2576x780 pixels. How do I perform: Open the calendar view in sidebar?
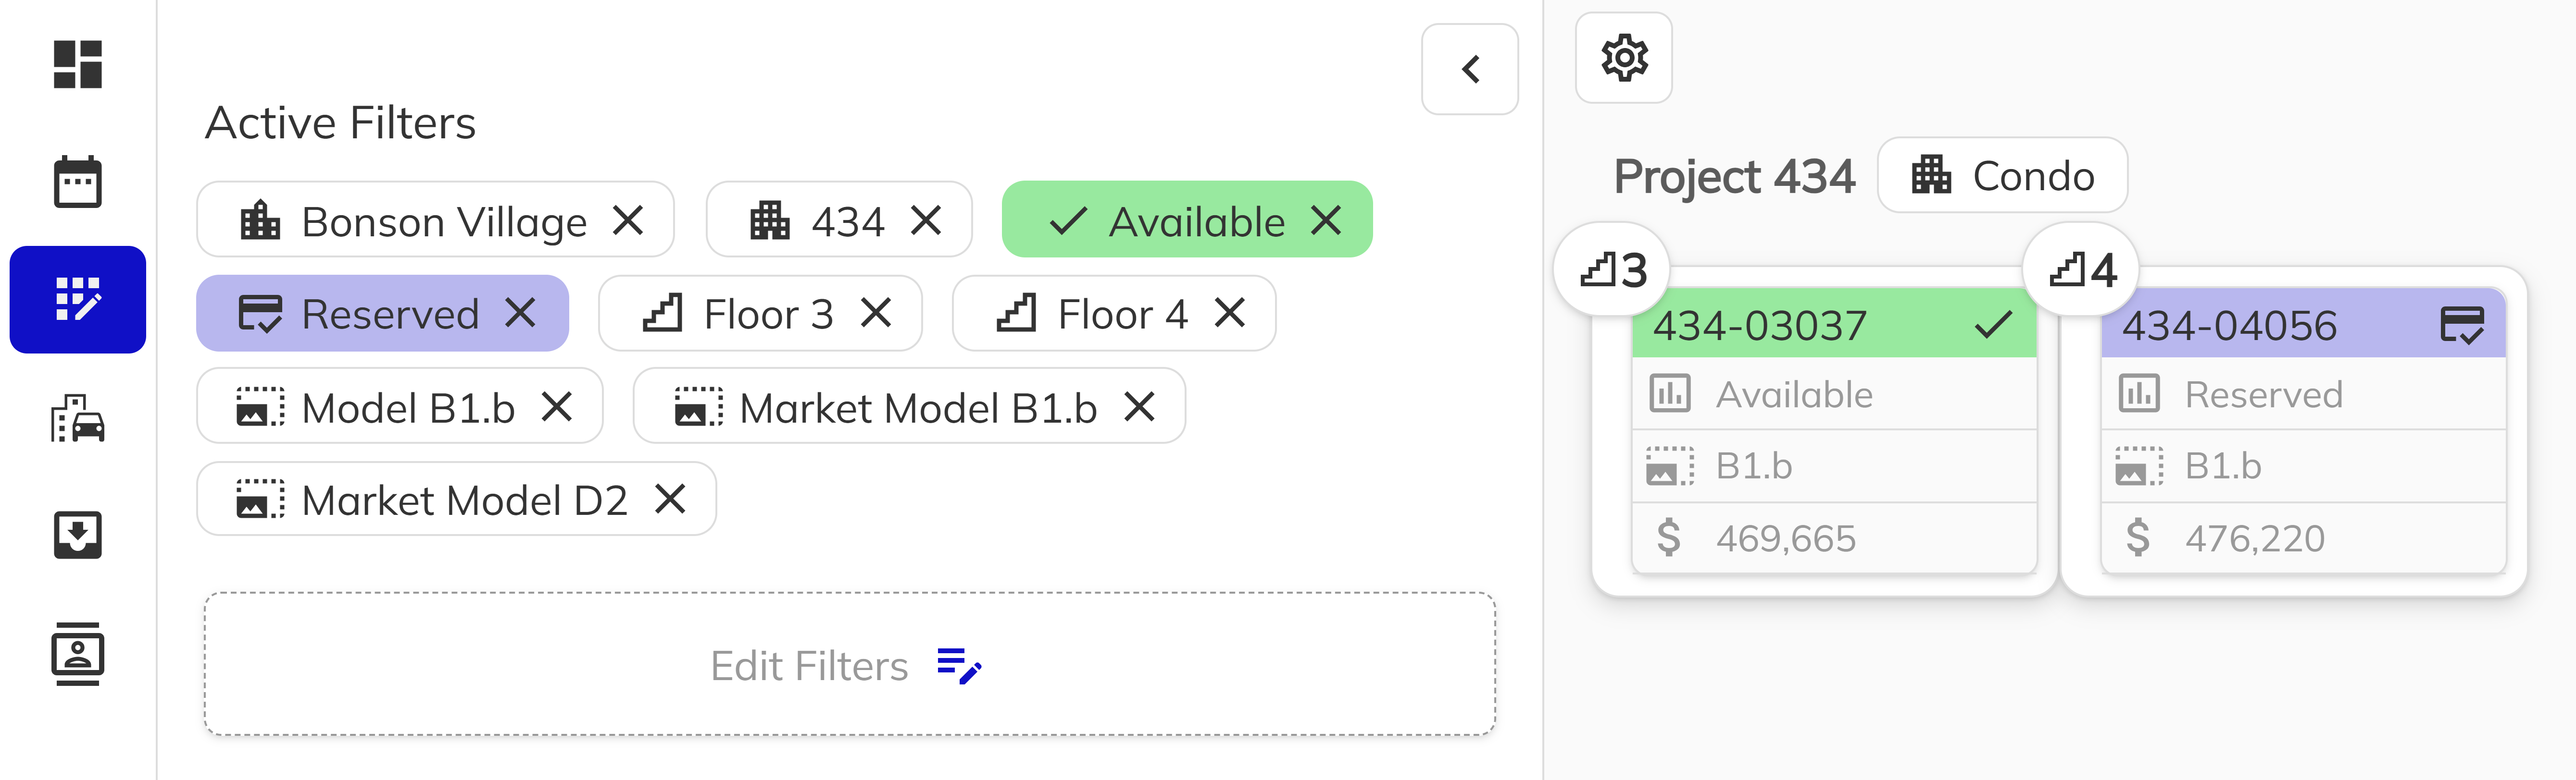click(78, 182)
